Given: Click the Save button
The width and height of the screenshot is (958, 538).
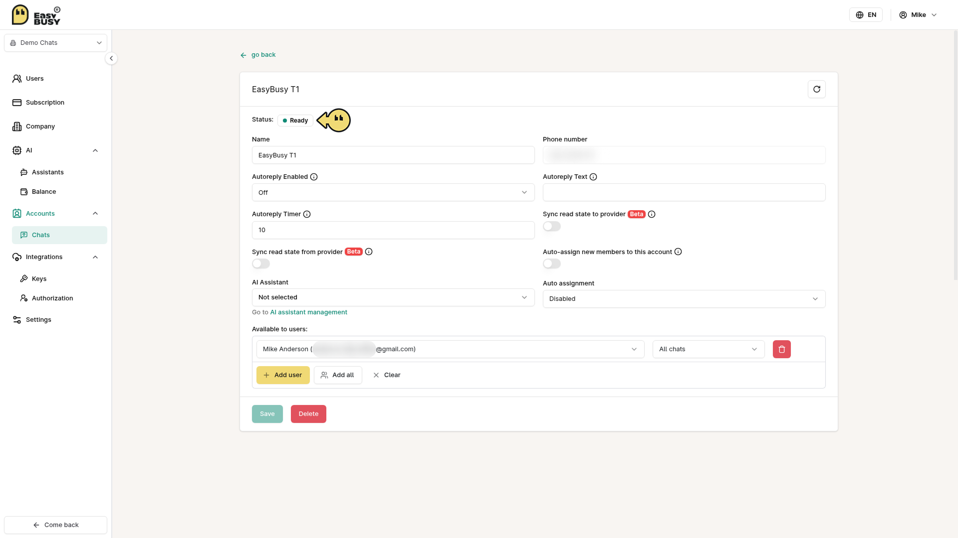Looking at the screenshot, I should (267, 414).
